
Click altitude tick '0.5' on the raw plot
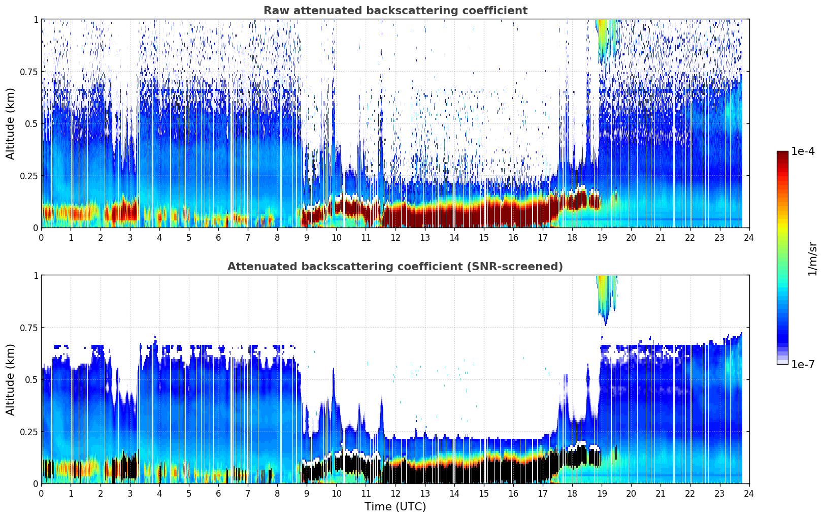click(31, 123)
